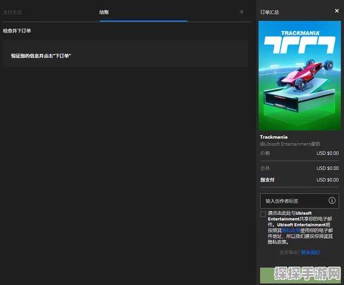This screenshot has width=344, height=285.
Task: Open the 隐私政策 link
Action: 291,231
